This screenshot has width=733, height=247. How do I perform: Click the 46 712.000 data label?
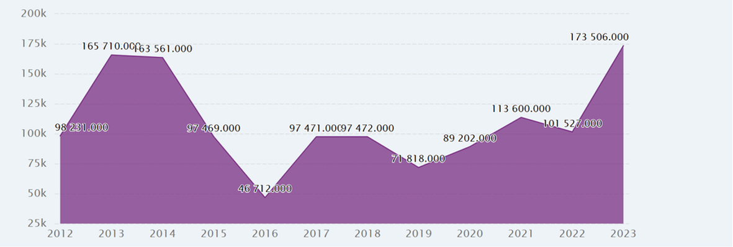pyautogui.click(x=265, y=189)
